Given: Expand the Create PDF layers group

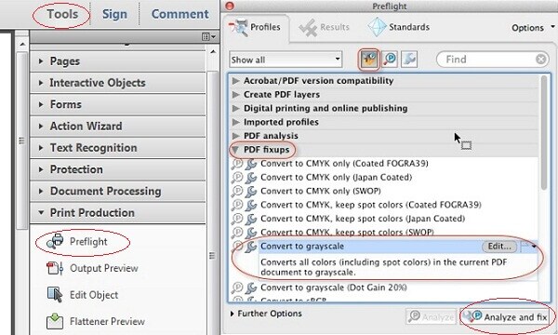Looking at the screenshot, I should click(x=235, y=95).
